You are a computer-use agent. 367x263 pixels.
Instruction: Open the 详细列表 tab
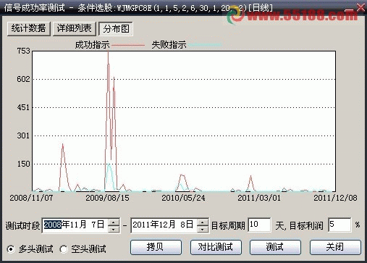click(75, 29)
